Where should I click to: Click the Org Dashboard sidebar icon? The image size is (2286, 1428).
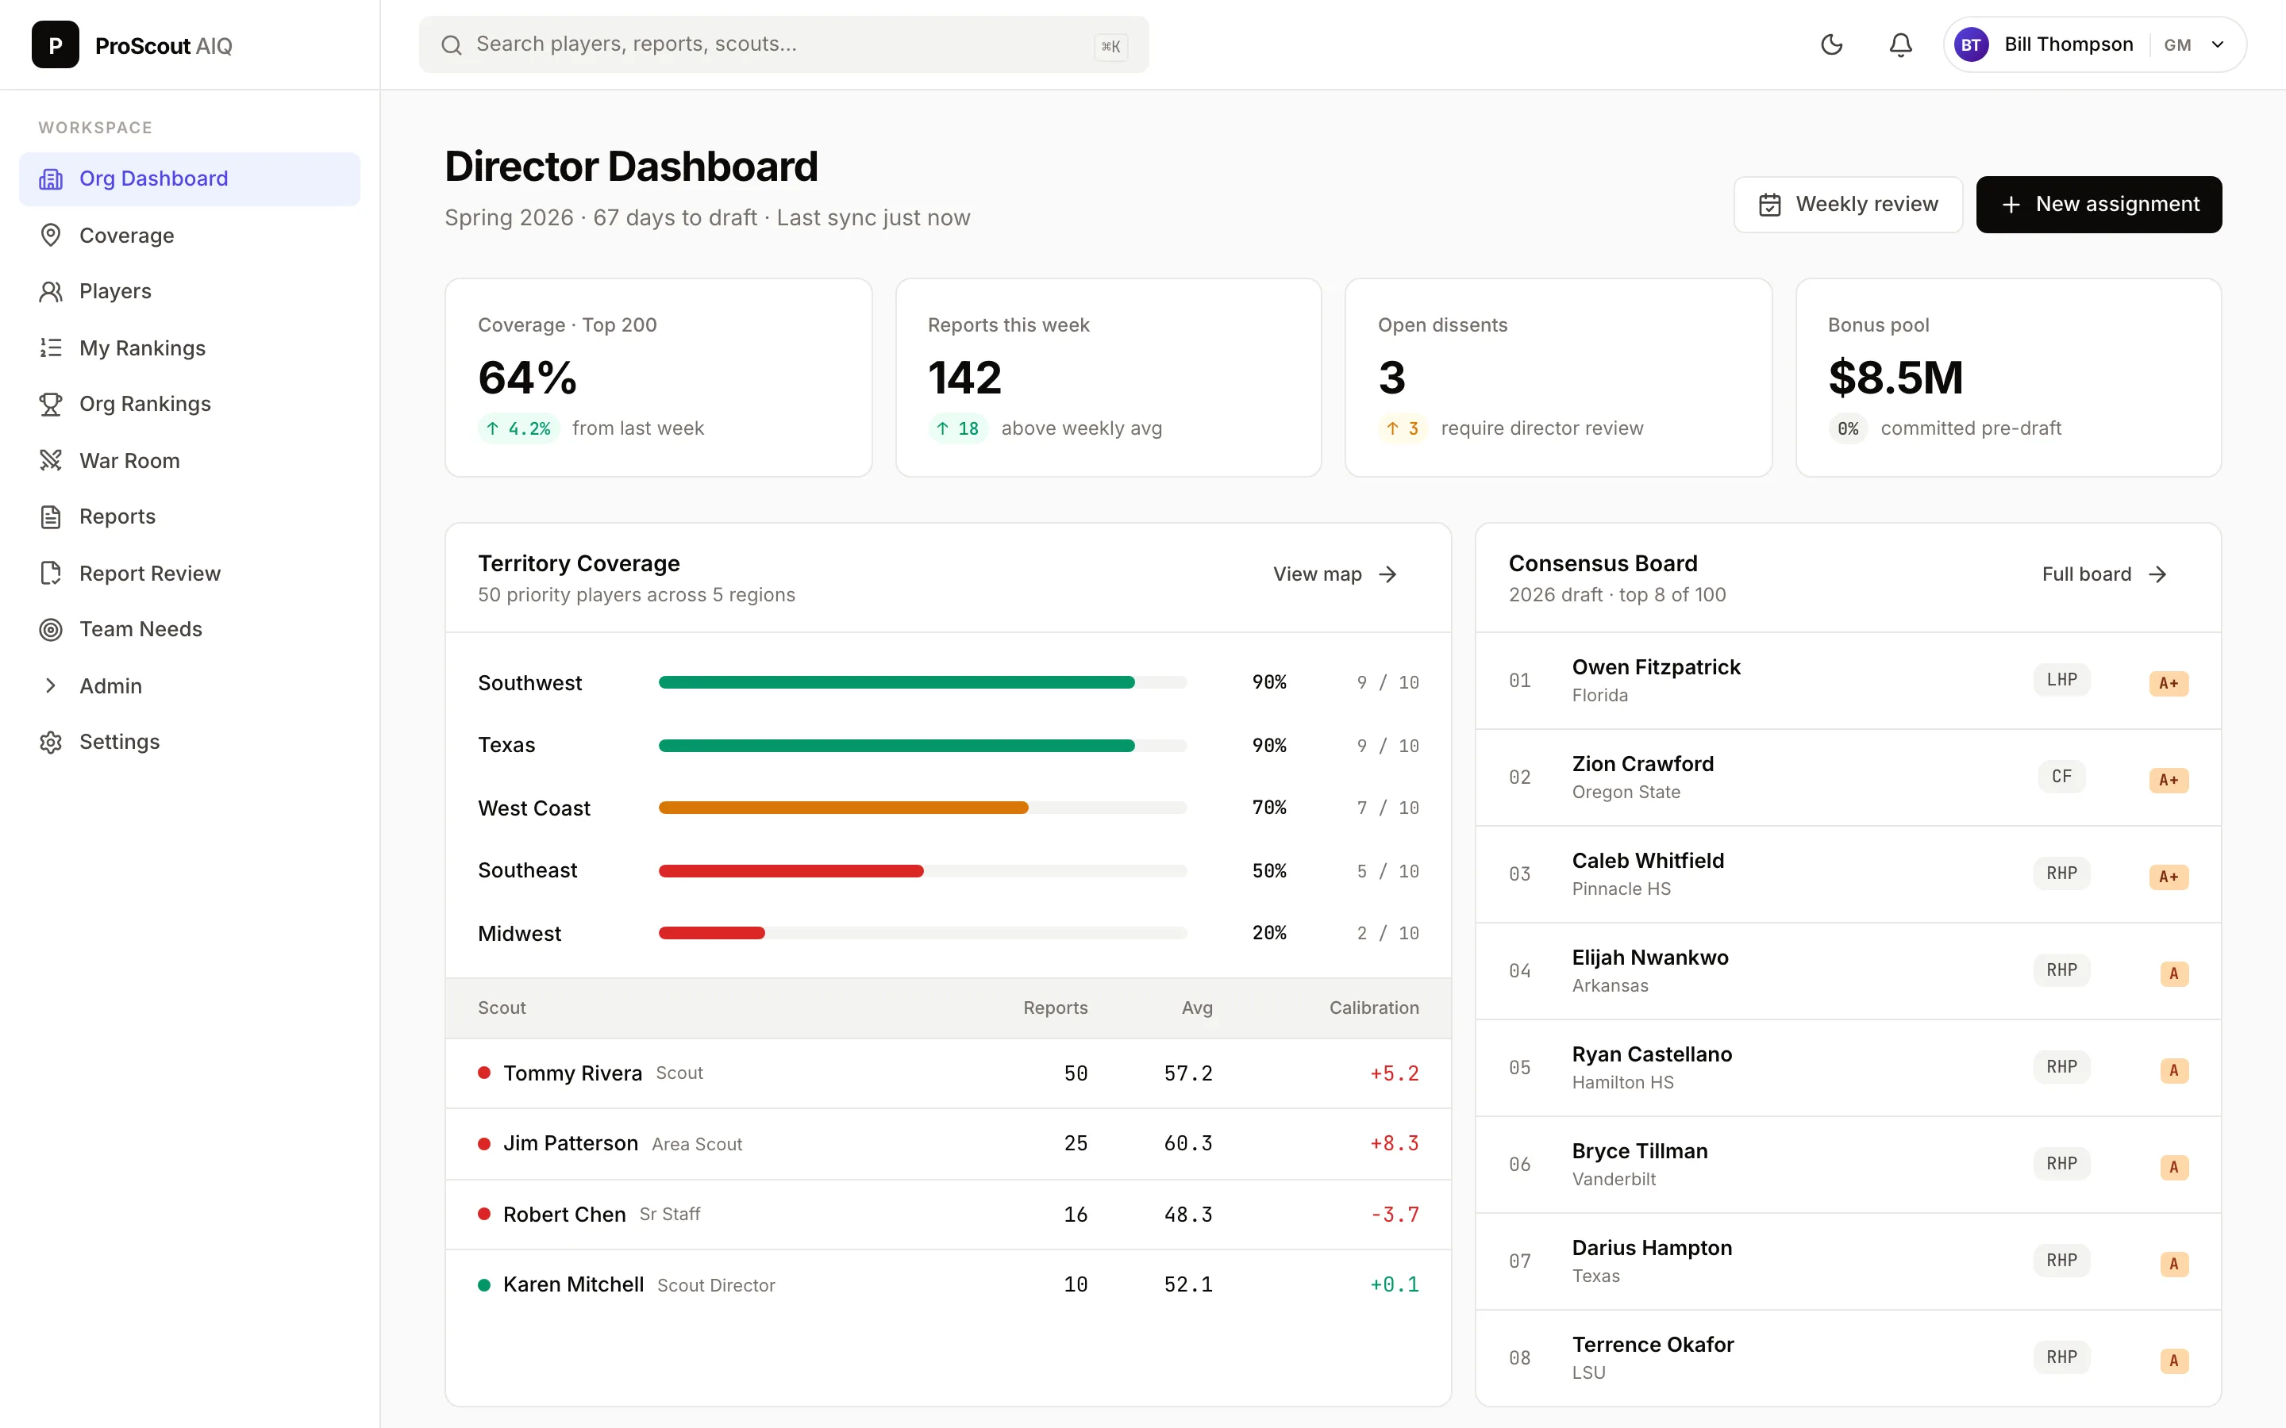(x=51, y=178)
